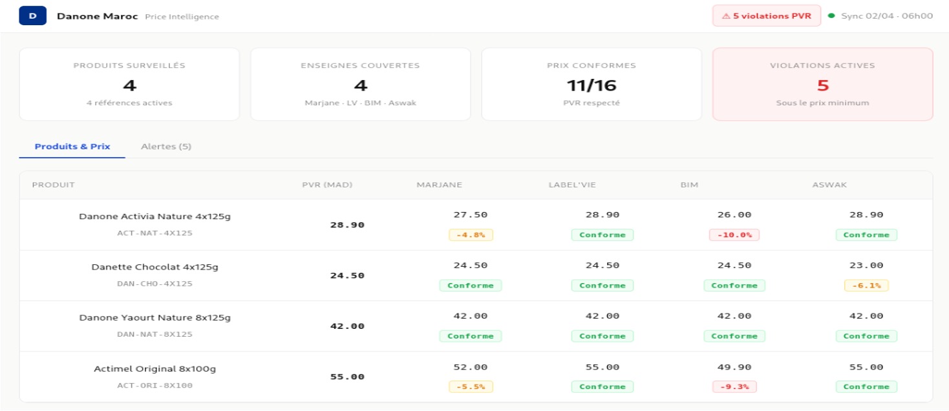
Task: Open the Actimel Original 8x100g product
Action: 155,369
